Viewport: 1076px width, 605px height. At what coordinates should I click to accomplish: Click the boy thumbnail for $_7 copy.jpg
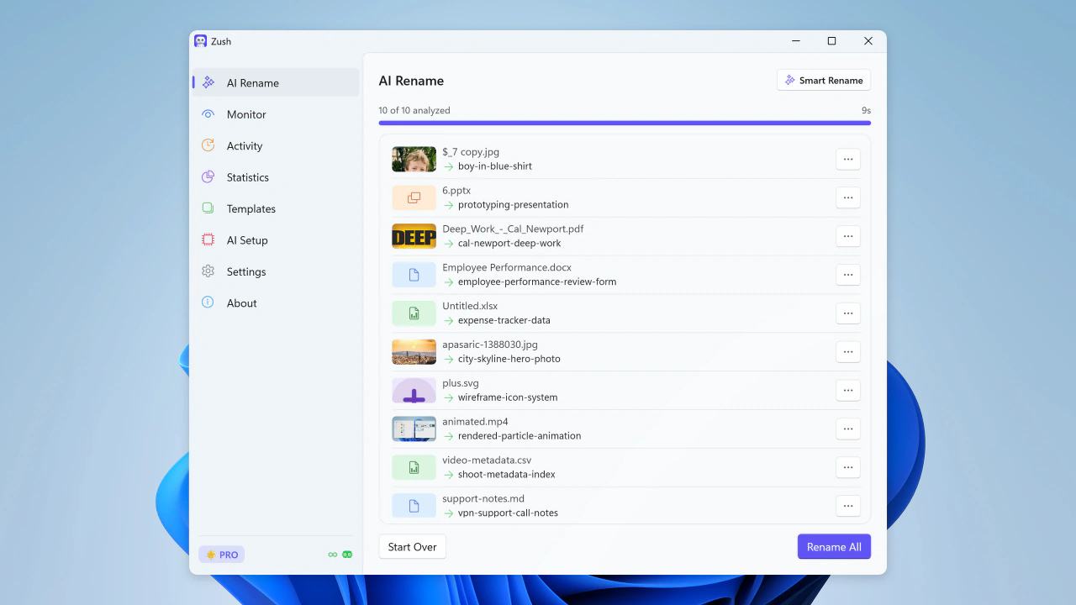(x=414, y=159)
